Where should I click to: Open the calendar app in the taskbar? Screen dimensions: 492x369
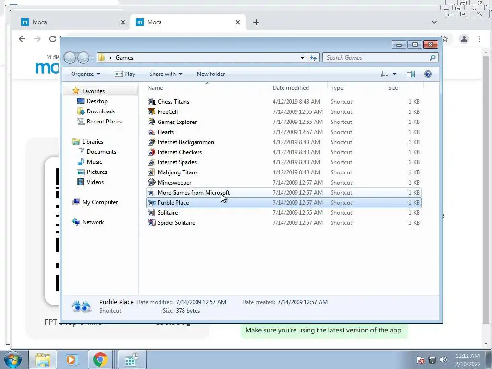pos(132,359)
